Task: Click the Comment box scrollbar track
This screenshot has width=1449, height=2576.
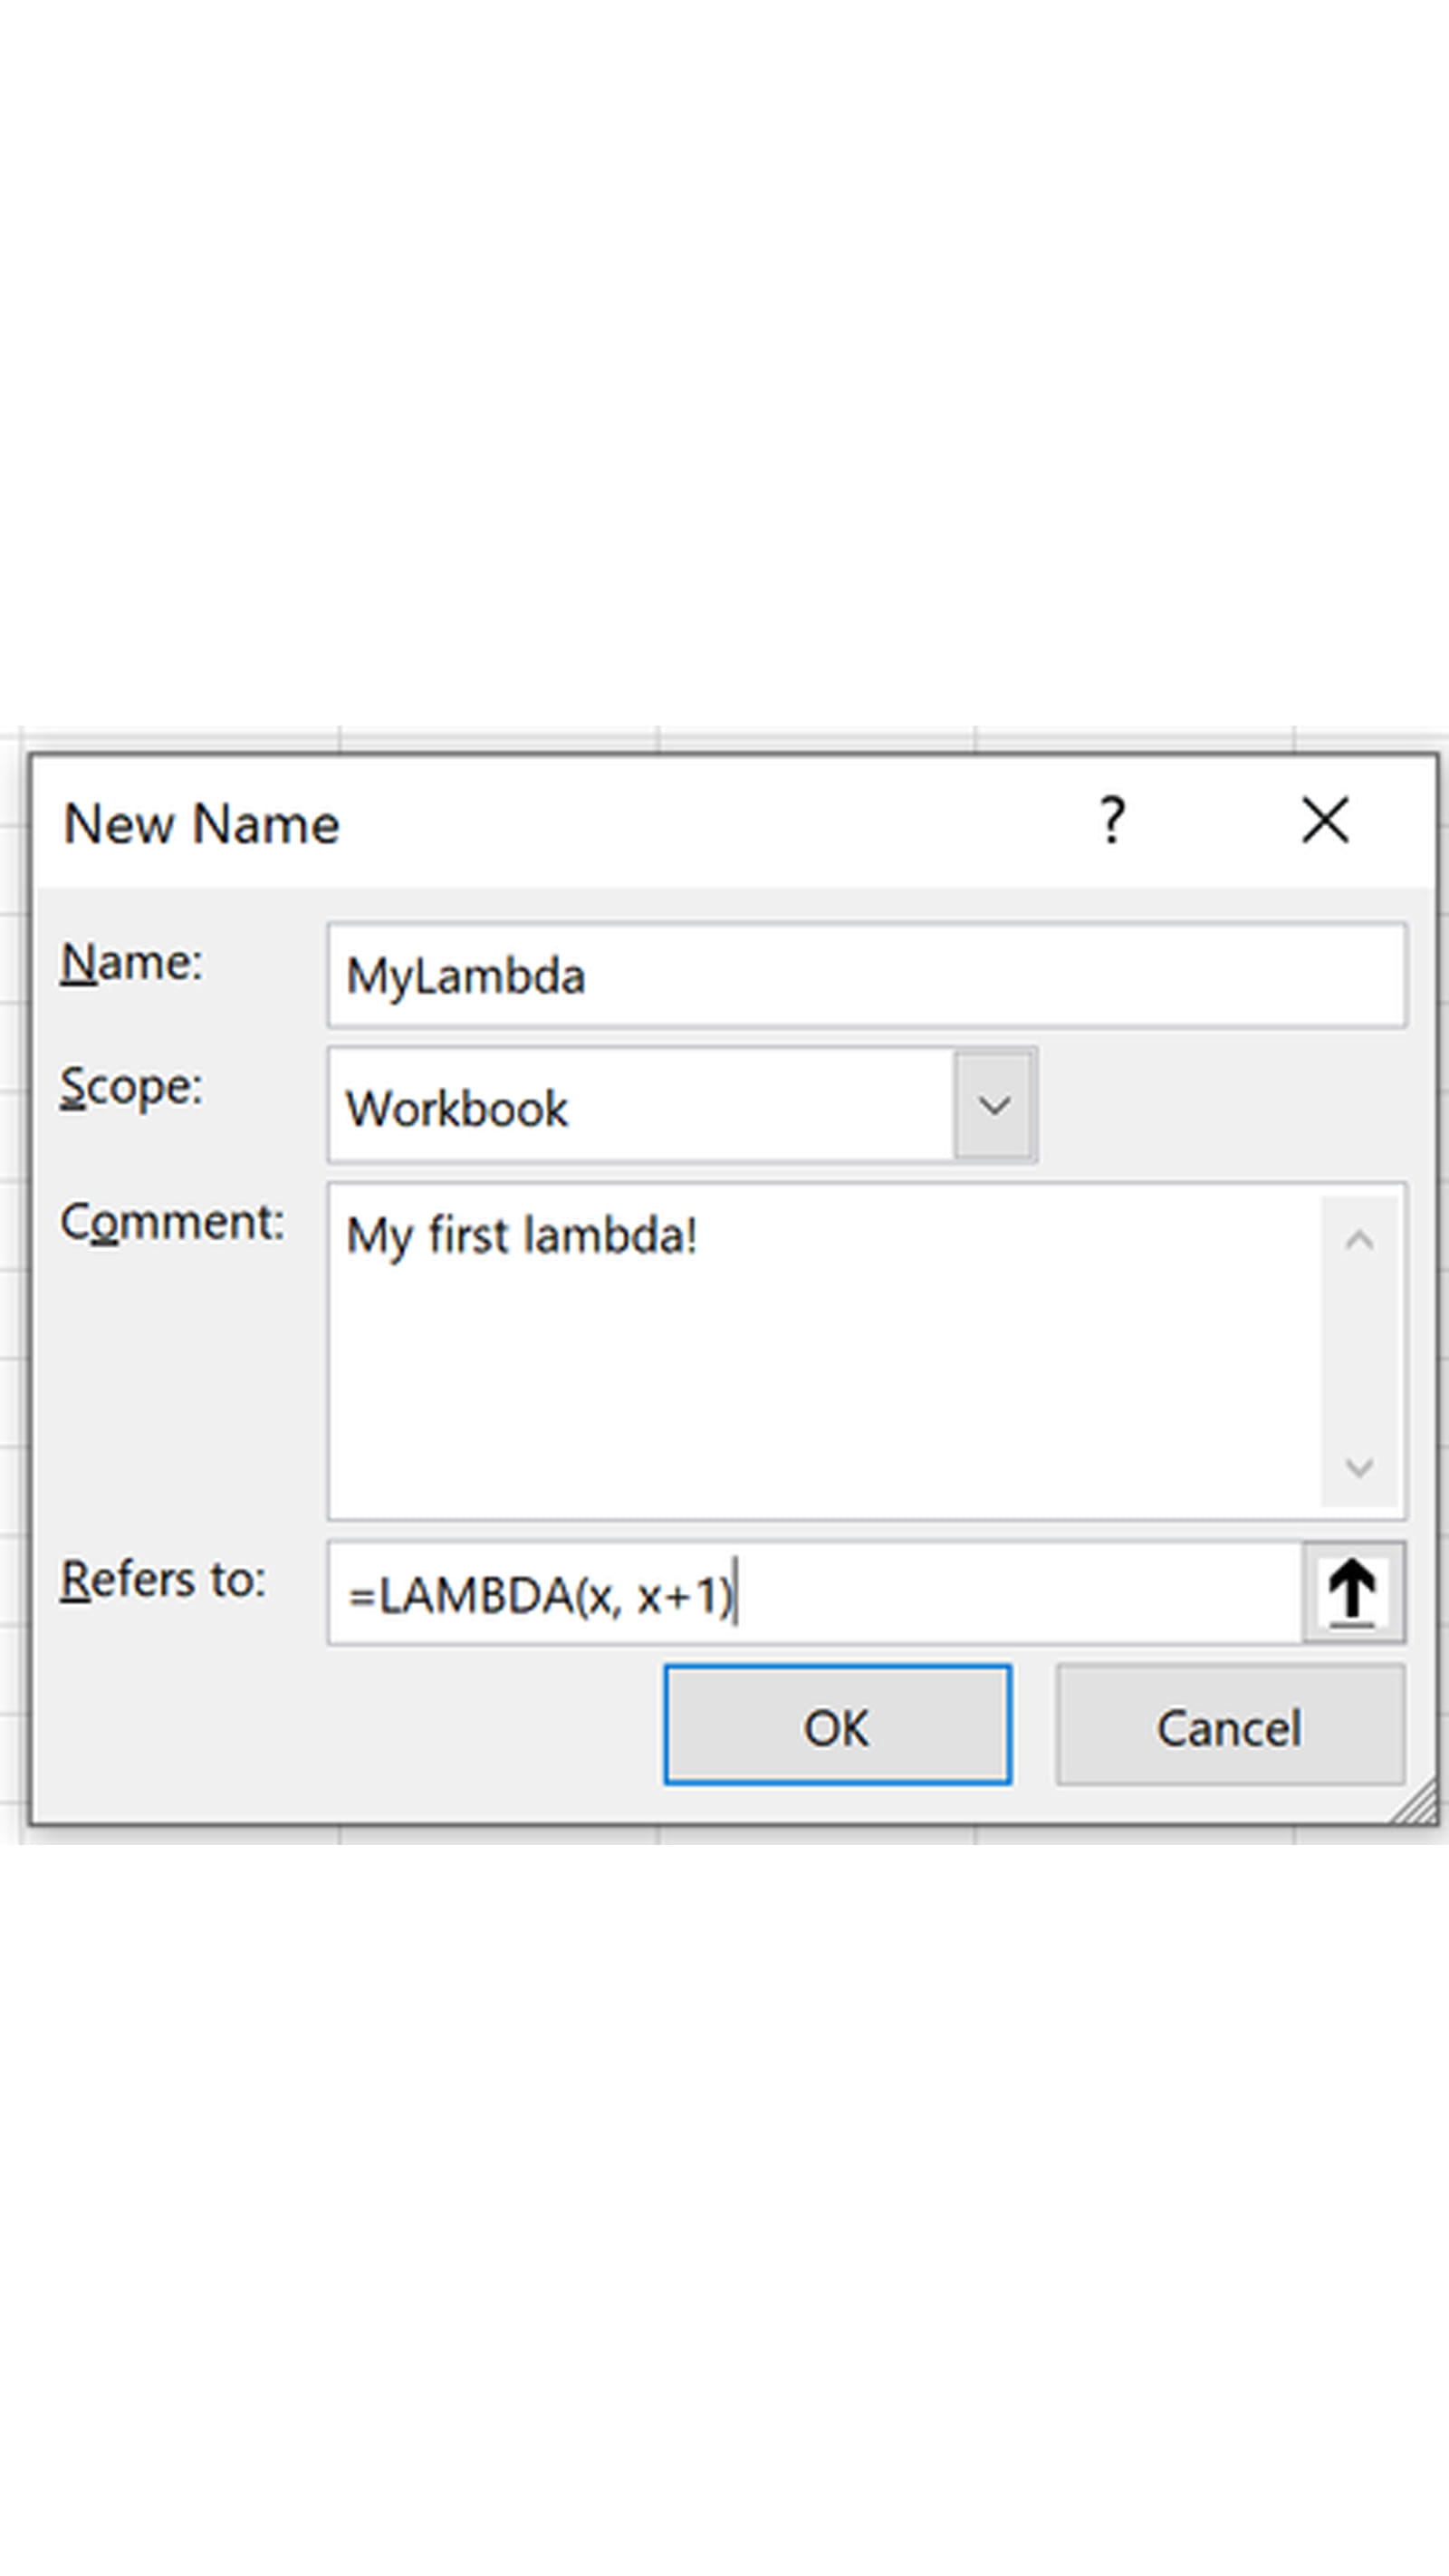Action: click(1359, 1354)
